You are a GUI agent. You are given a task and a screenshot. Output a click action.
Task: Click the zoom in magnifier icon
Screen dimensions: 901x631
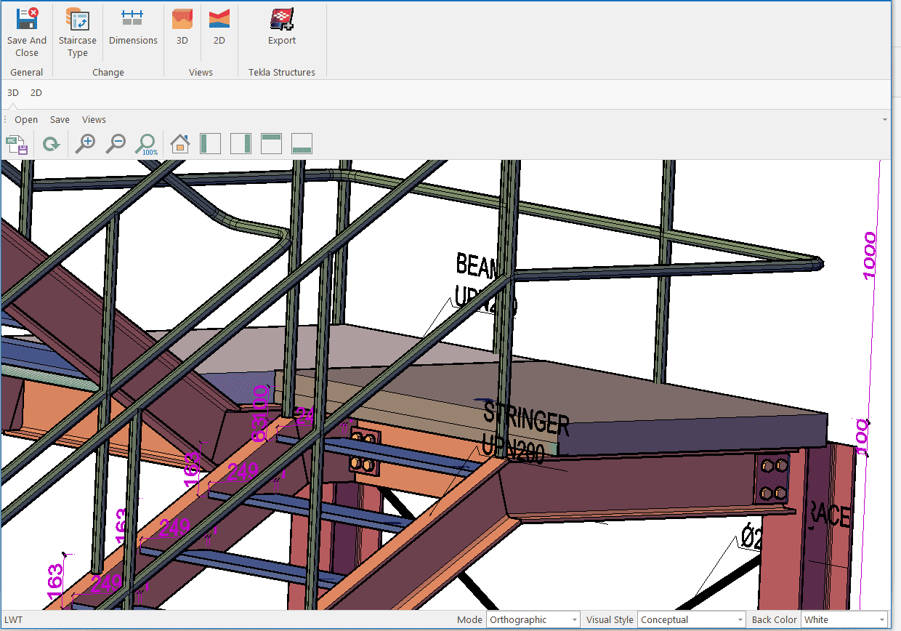(86, 144)
